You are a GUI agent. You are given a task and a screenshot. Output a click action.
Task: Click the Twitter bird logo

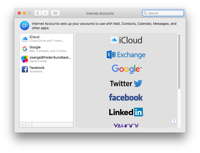138,83
